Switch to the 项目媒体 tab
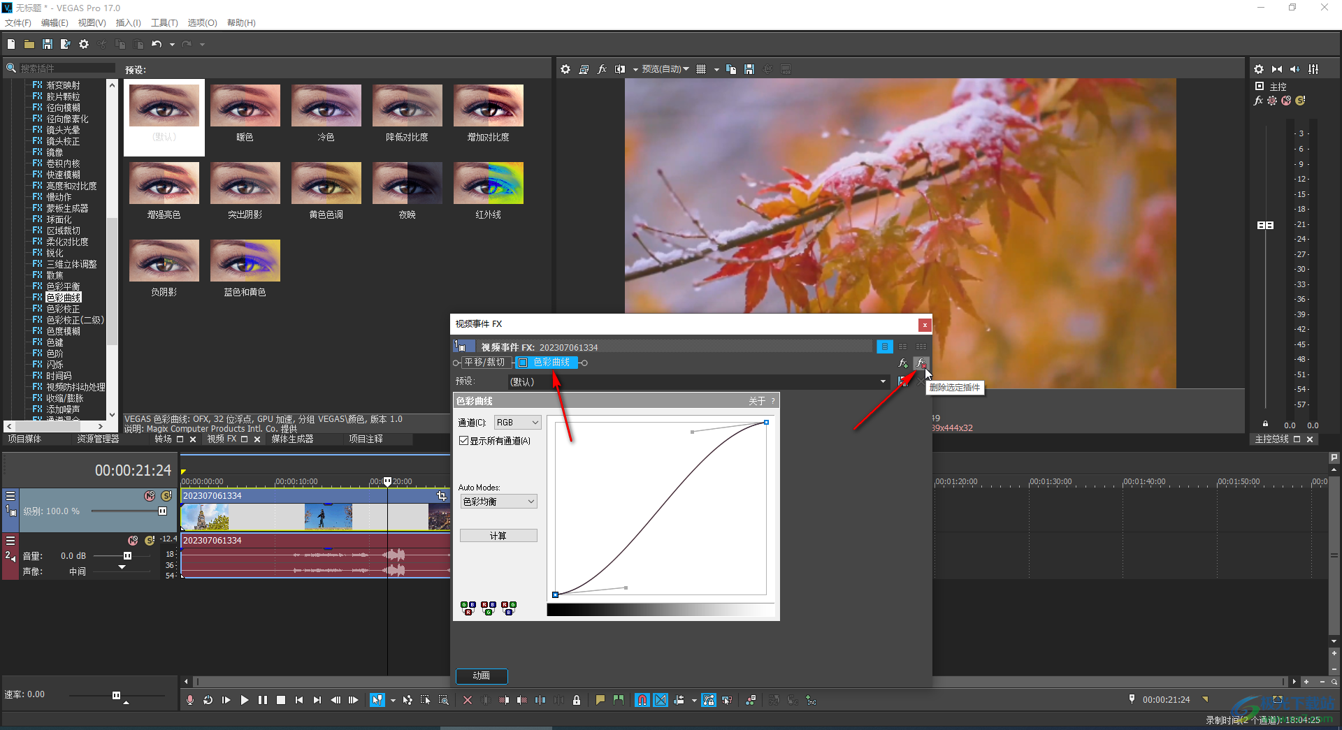 24,439
